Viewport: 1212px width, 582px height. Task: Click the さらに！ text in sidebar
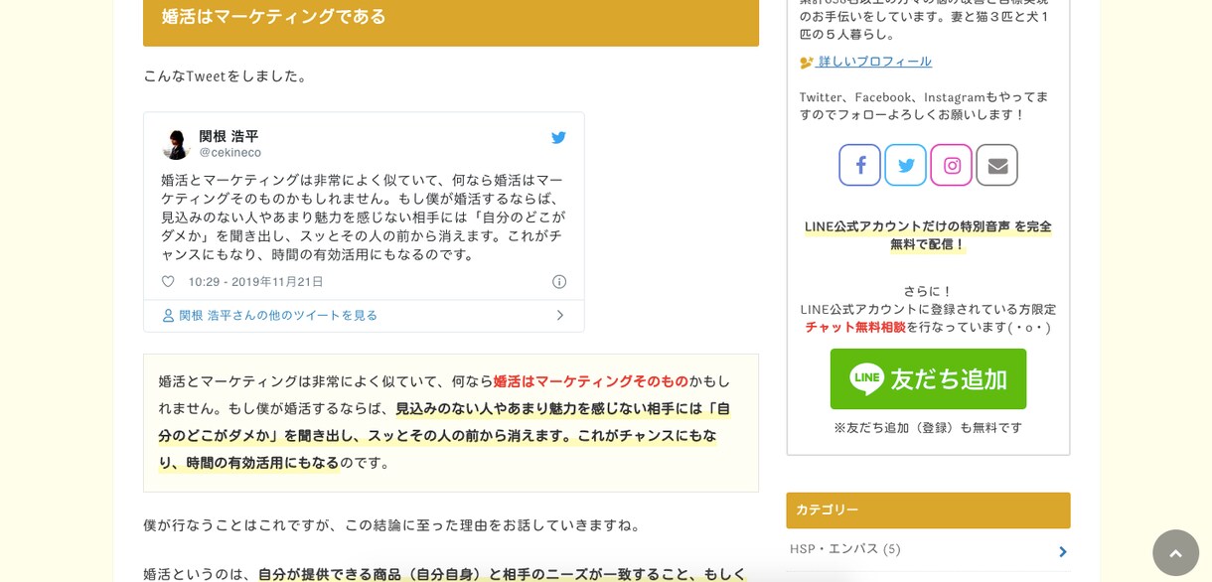pos(928,292)
